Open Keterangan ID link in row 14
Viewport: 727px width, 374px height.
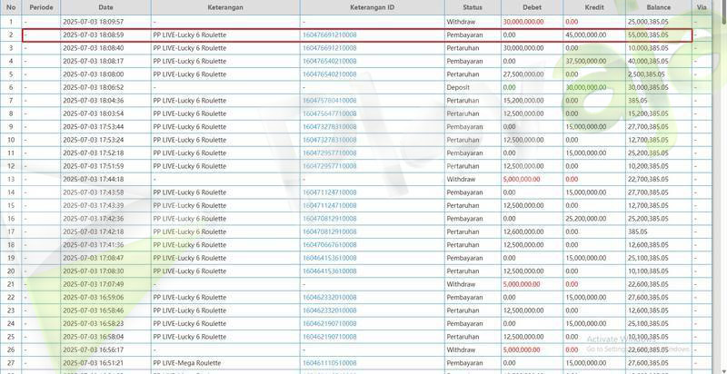click(x=329, y=192)
